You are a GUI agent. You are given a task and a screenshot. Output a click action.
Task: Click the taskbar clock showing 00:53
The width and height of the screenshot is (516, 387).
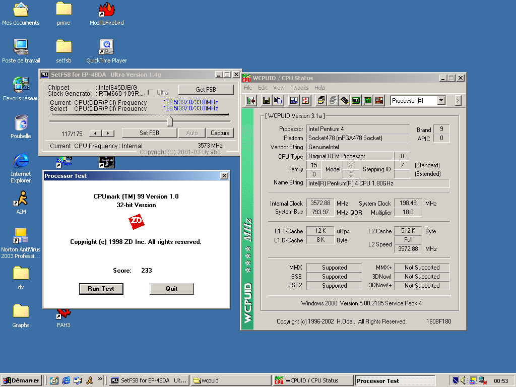click(501, 381)
